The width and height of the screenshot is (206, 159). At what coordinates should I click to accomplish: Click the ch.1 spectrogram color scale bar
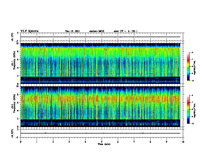pyautogui.click(x=188, y=67)
